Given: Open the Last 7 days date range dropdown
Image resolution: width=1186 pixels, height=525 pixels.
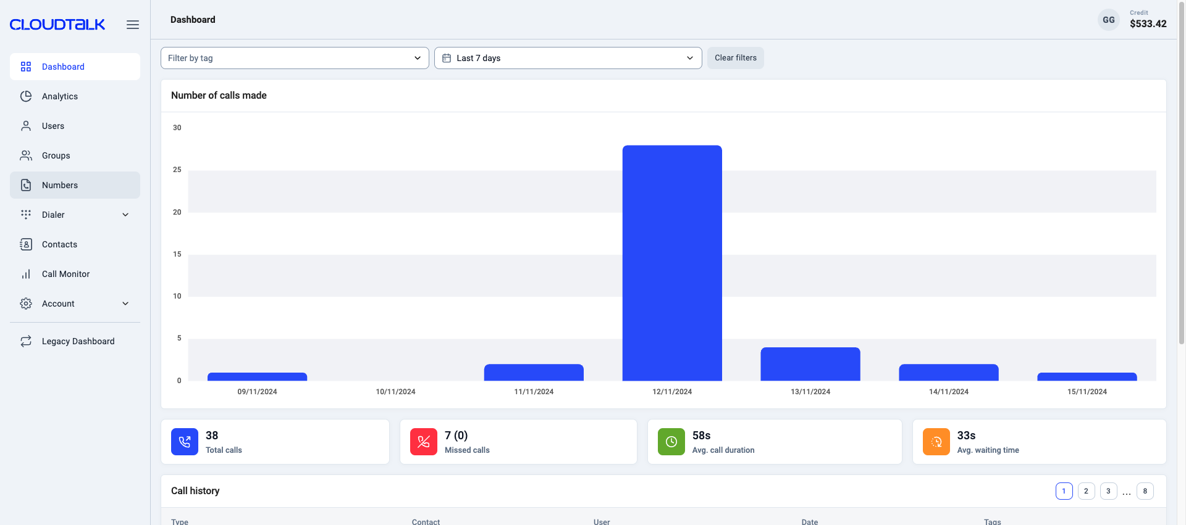Looking at the screenshot, I should [x=568, y=58].
